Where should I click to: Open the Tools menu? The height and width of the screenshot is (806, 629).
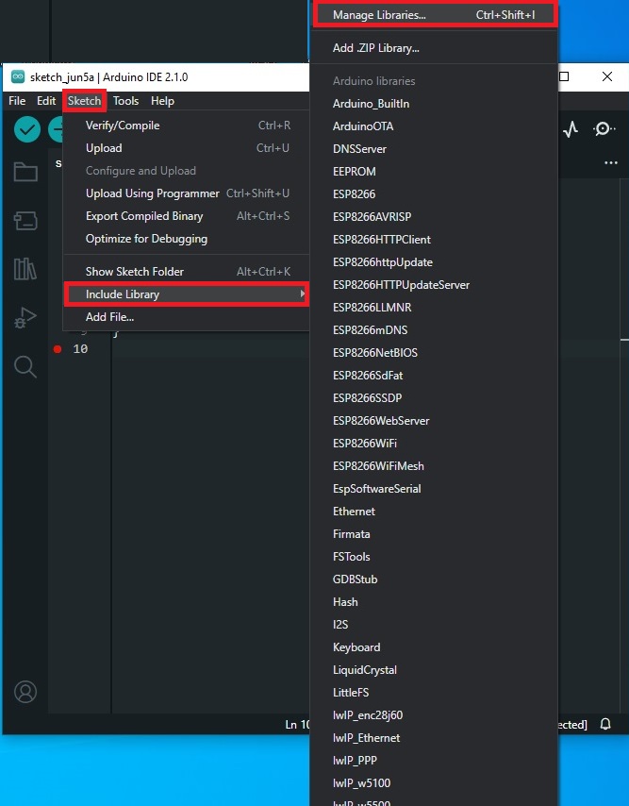[x=125, y=101]
